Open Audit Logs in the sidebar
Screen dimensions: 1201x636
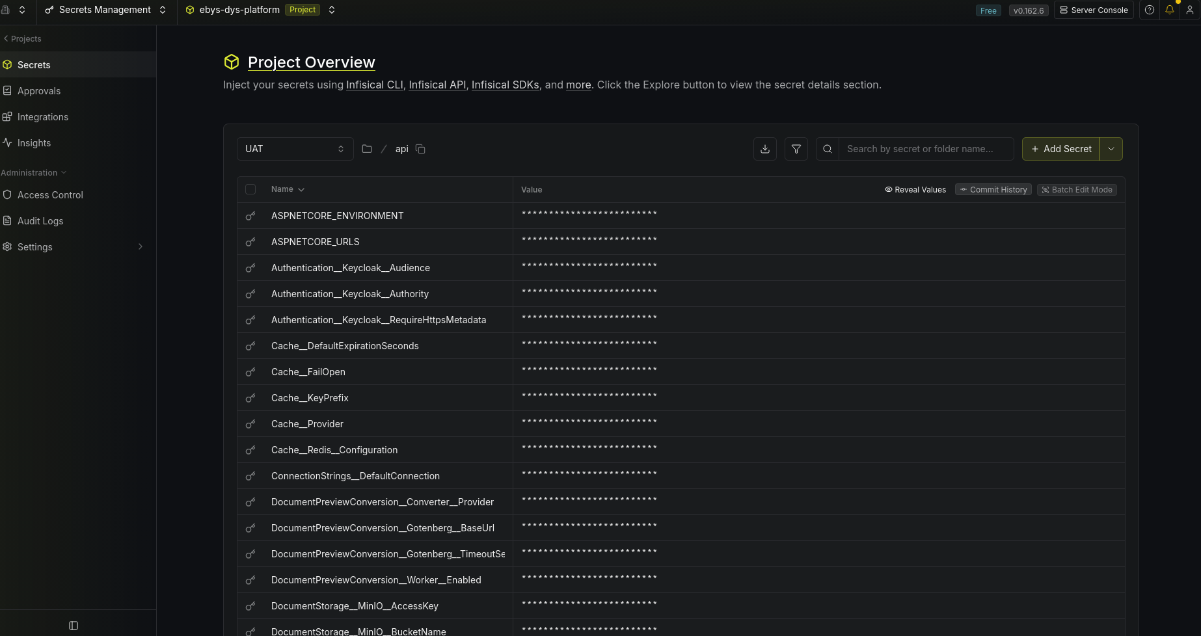point(78,220)
